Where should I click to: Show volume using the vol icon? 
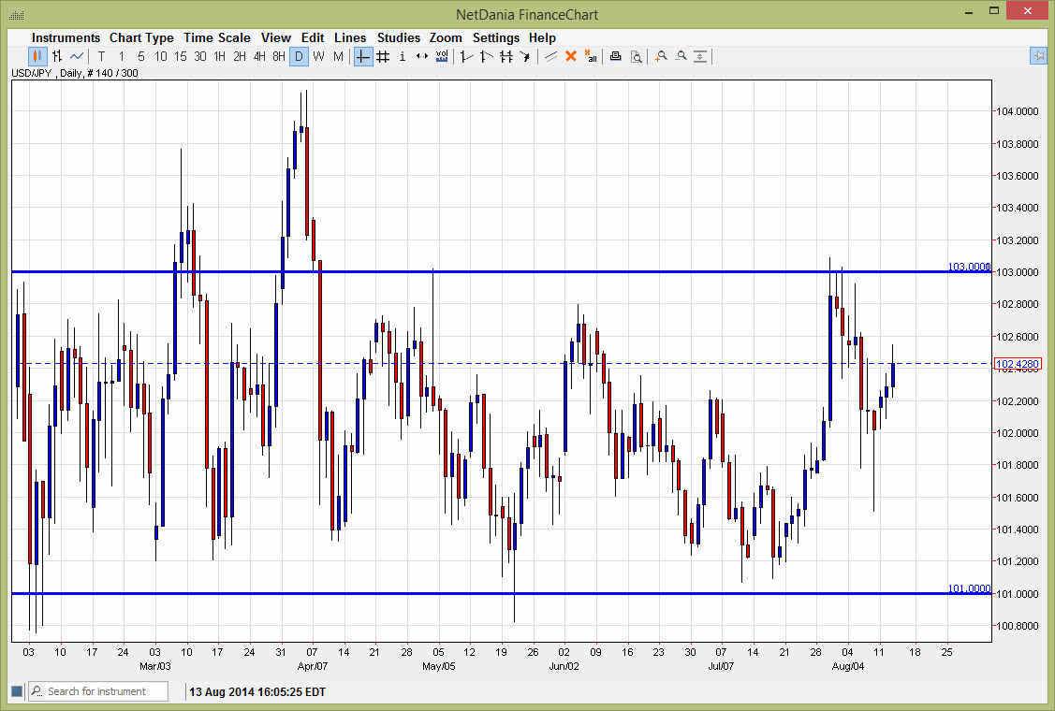click(441, 56)
